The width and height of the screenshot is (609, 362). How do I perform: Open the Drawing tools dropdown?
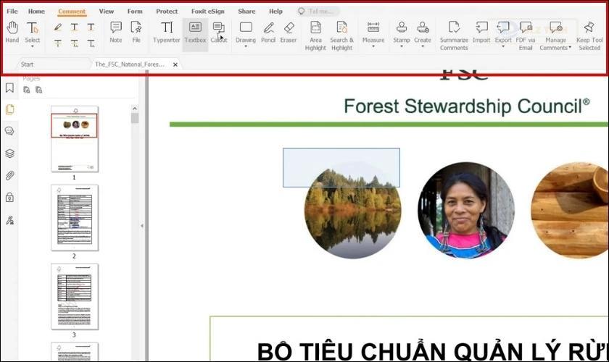click(x=246, y=46)
